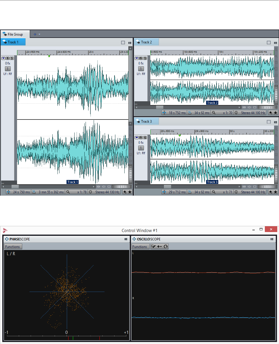Click the Track 2 channel number 1 button
The image size is (279, 344).
click(141, 69)
